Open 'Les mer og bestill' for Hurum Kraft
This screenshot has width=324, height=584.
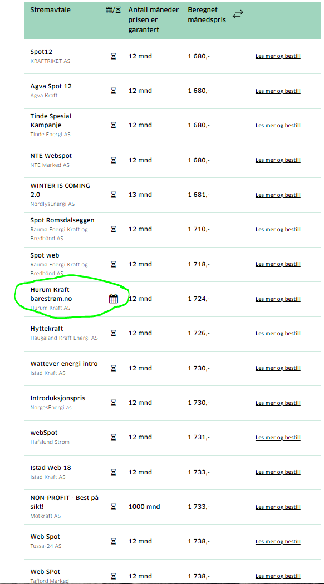click(x=278, y=299)
